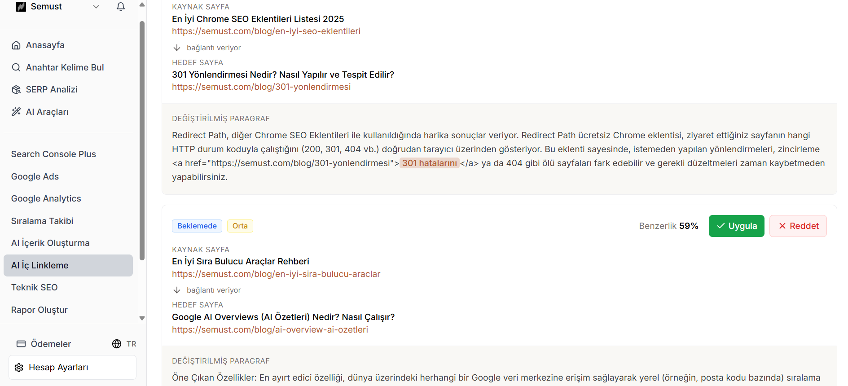Click the Ödemeler credit card icon
Viewport: 848px width, 386px height.
click(x=21, y=344)
